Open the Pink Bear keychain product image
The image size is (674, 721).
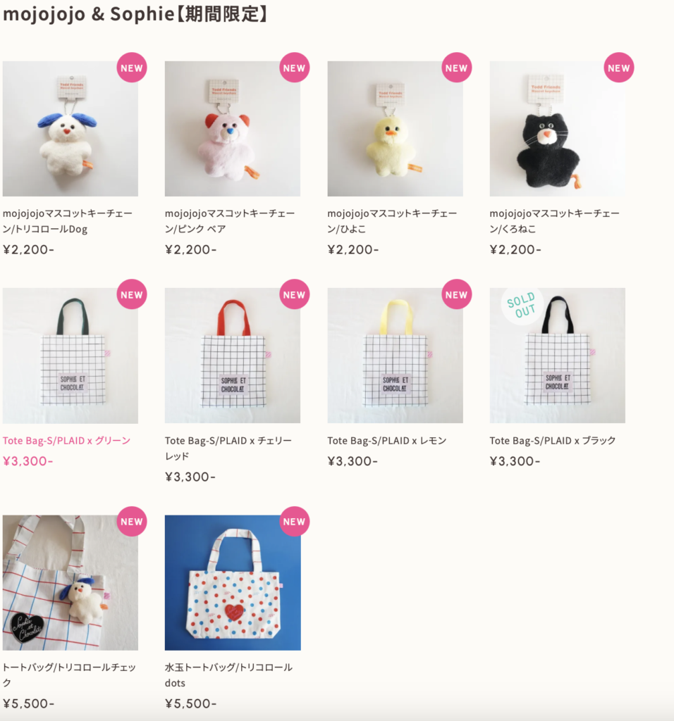pos(233,129)
